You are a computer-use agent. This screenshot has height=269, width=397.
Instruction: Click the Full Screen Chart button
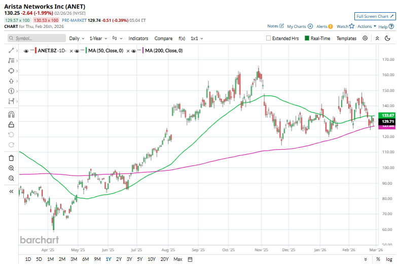(374, 16)
